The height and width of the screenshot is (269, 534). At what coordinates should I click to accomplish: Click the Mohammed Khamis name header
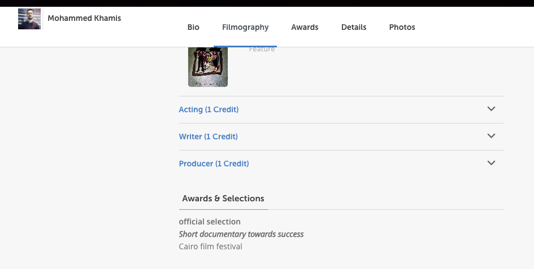pos(84,18)
